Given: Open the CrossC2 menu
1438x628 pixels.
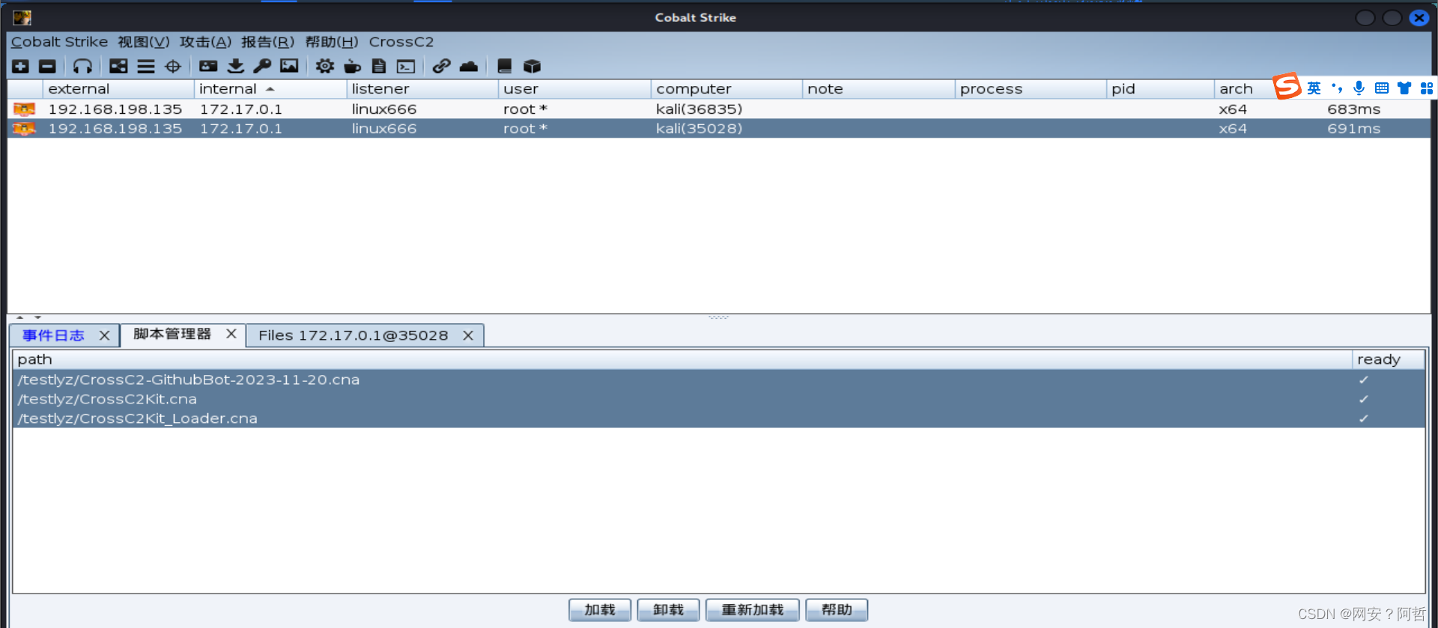Looking at the screenshot, I should pos(401,42).
